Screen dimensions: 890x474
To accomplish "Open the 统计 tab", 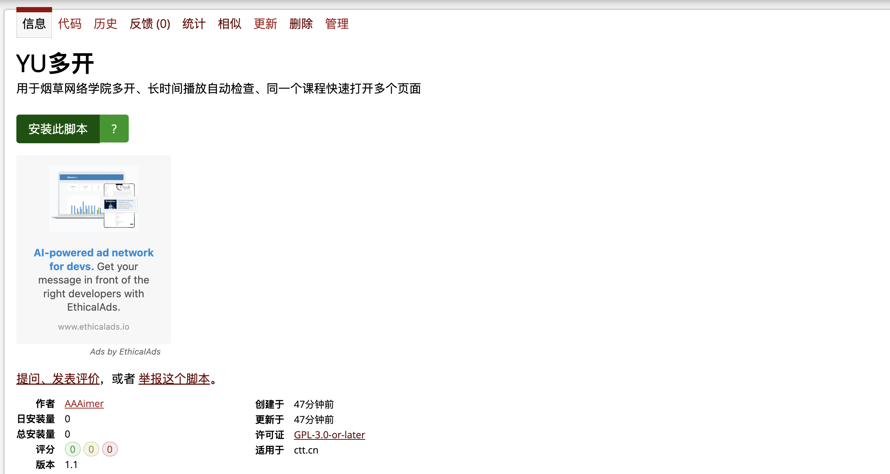I will point(193,23).
